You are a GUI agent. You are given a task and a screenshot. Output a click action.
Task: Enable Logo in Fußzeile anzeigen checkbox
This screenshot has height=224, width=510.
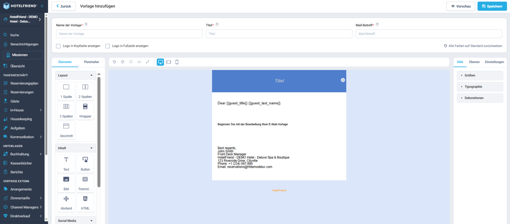[108, 46]
